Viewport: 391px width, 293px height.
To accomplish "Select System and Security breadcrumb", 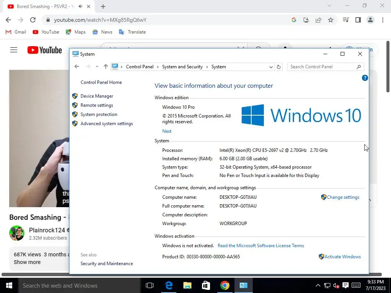I will (x=182, y=67).
